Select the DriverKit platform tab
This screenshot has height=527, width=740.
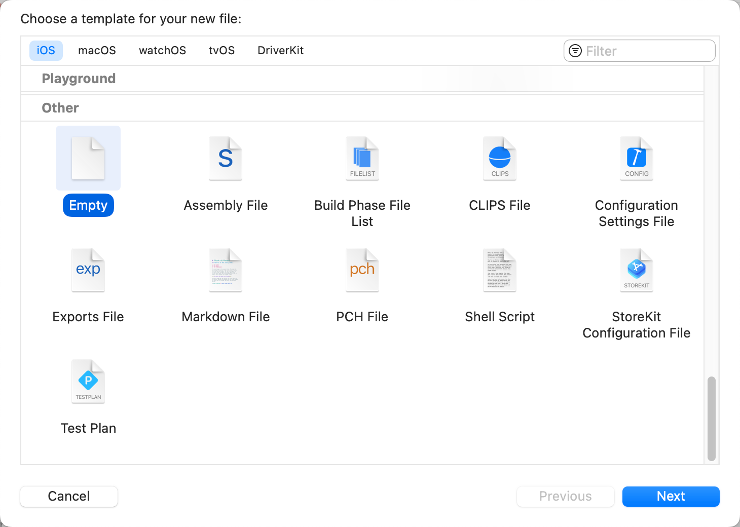click(x=280, y=50)
